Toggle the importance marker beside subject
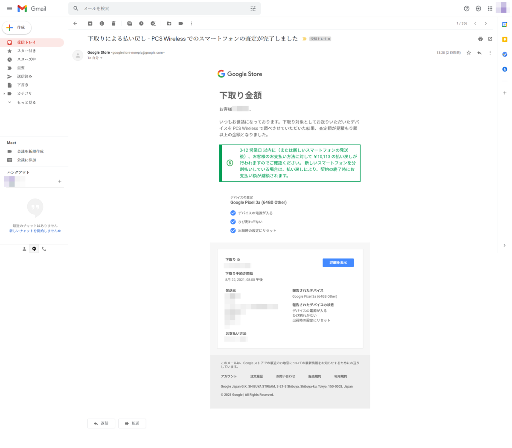 305,39
